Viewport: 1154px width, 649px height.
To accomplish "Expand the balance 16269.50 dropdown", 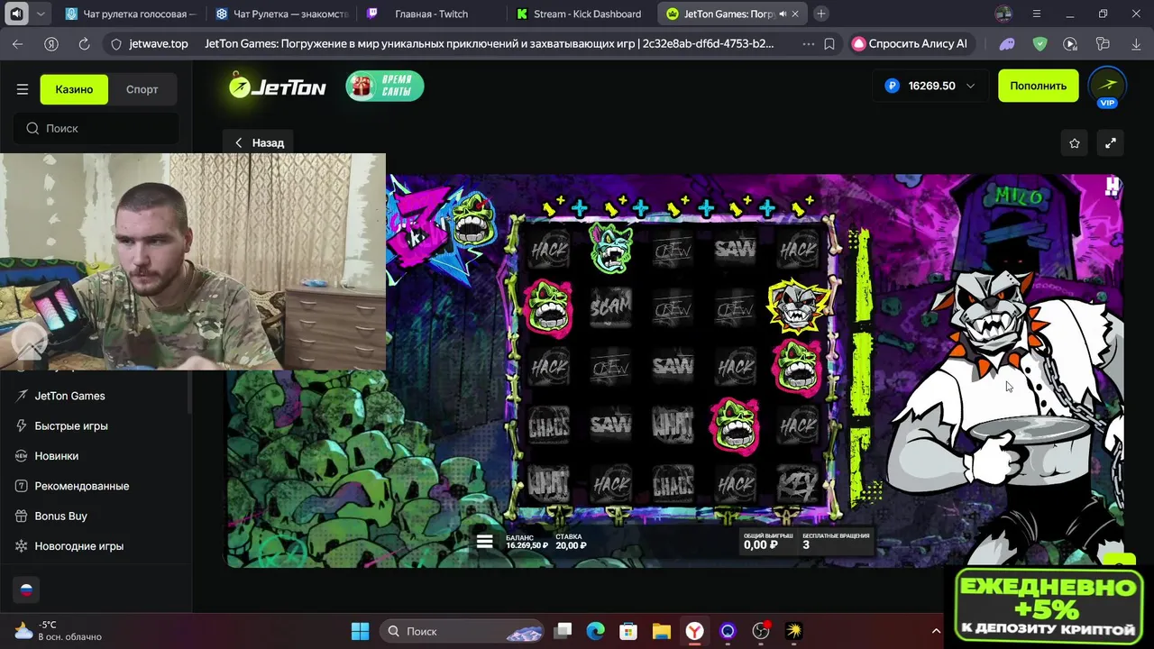I will click(x=931, y=86).
